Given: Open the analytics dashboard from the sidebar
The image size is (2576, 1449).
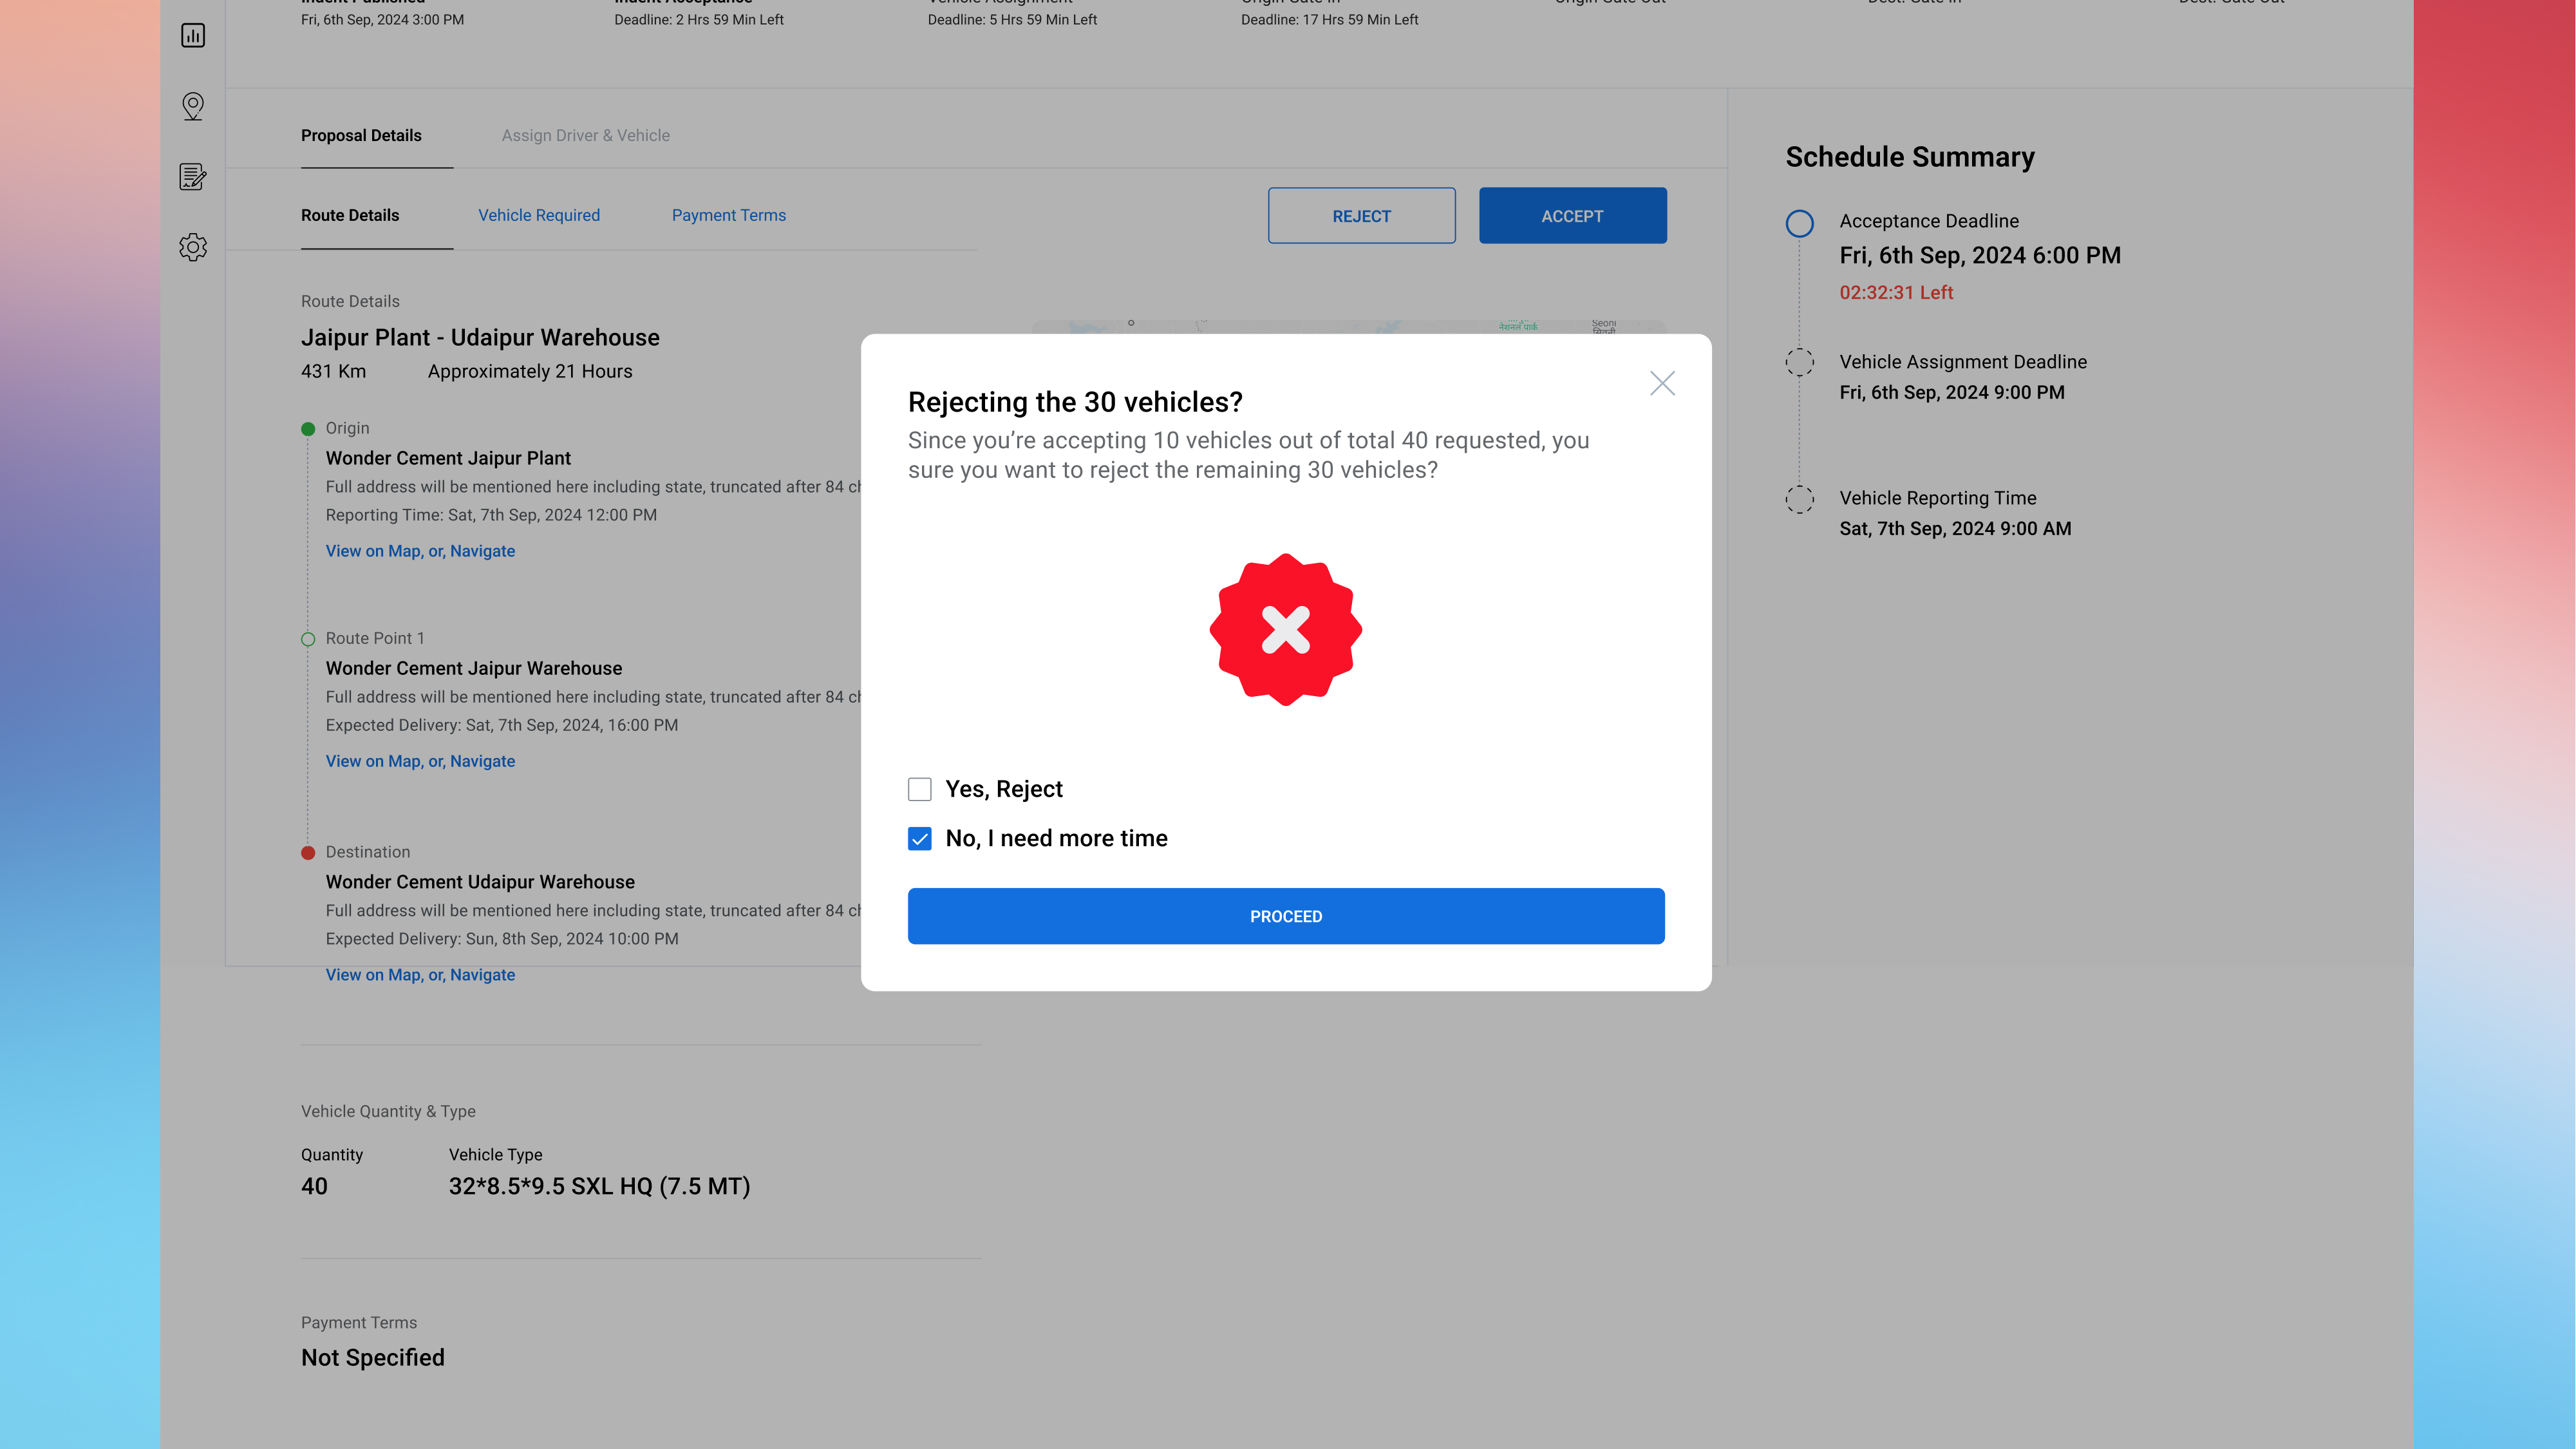Looking at the screenshot, I should click(x=192, y=35).
